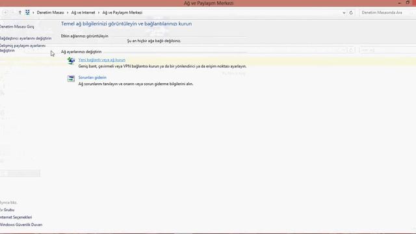
Task: Click the 'Etkin ağlarınızı görüntüleyin' heading
Action: pos(84,36)
